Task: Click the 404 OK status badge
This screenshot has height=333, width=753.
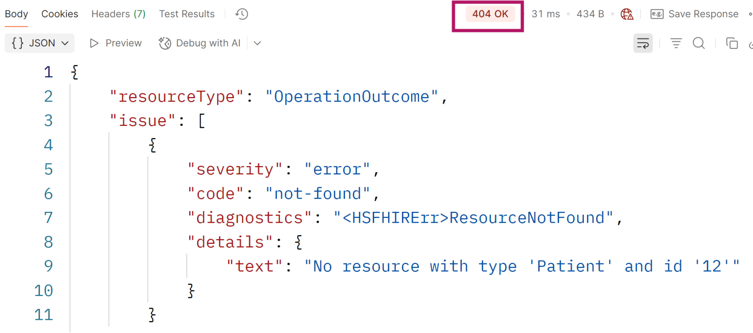Action: (490, 14)
